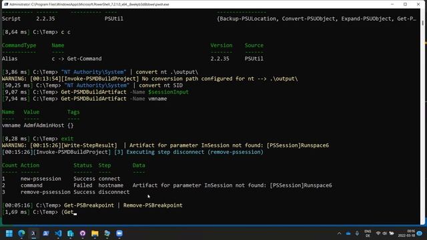Click the 'CommandType' column header
This screenshot has width=427, height=240.
(19, 45)
